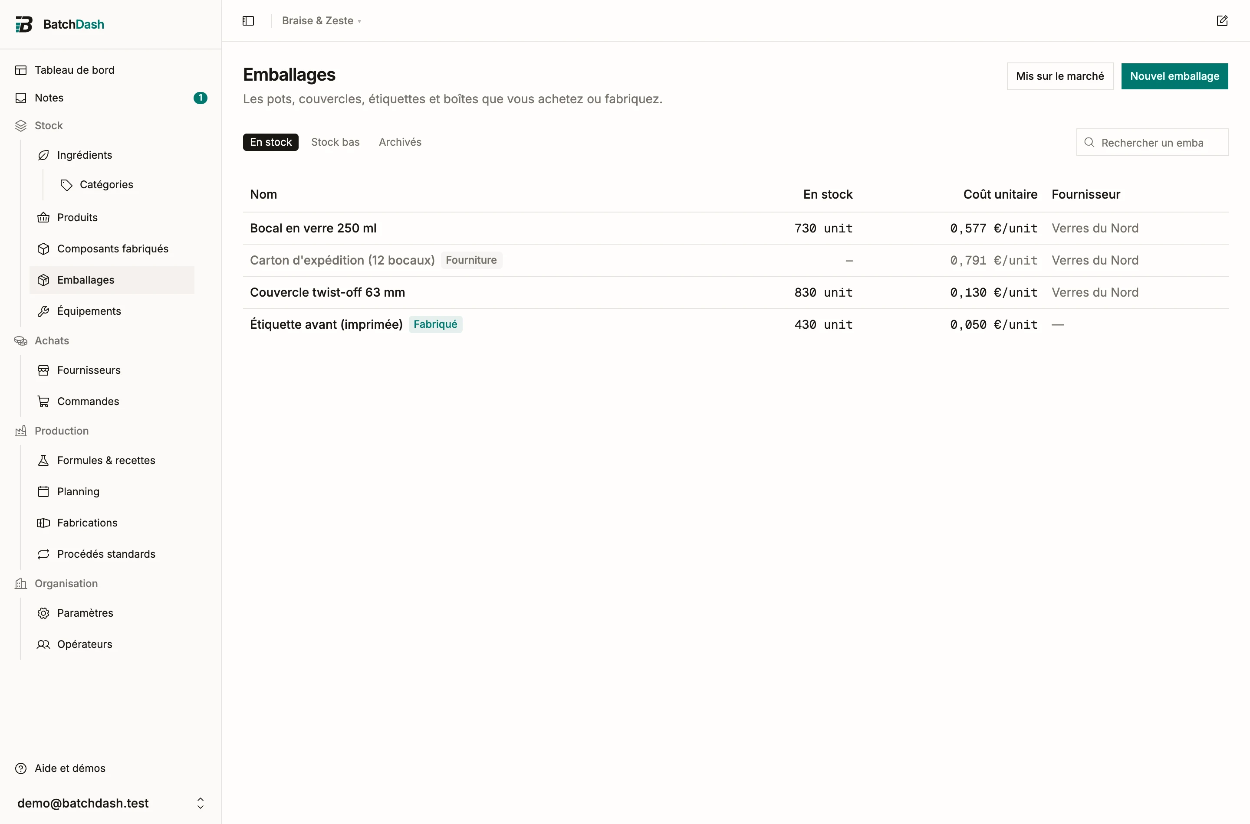This screenshot has height=824, width=1250.
Task: Open Formules & recettes flask icon
Action: (44, 460)
